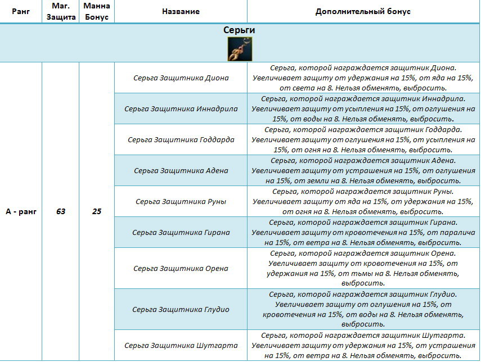The image size is (481, 362).
Task: Select Серьга Защитника Диона name cell
Action: pyautogui.click(x=181, y=78)
